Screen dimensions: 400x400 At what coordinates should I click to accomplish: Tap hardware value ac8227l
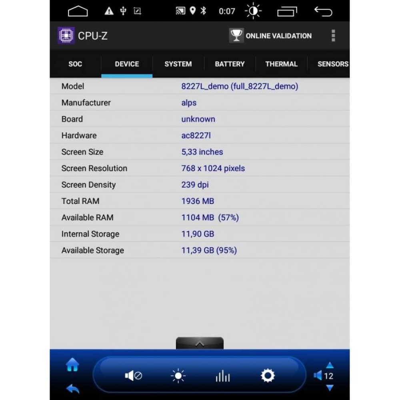(x=196, y=136)
